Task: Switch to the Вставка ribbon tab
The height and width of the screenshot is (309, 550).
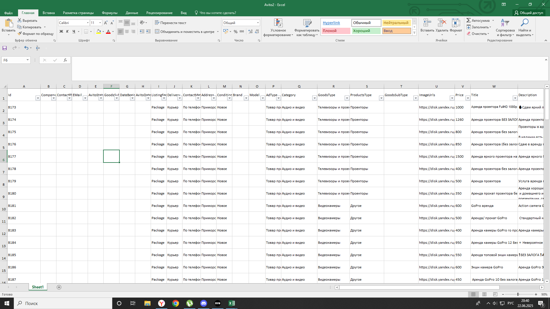Action: click(x=49, y=13)
